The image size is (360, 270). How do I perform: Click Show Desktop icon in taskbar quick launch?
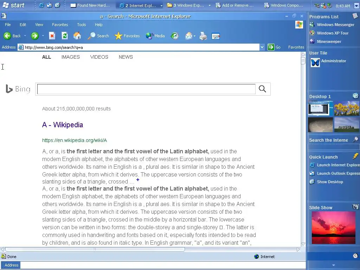click(x=57, y=5)
